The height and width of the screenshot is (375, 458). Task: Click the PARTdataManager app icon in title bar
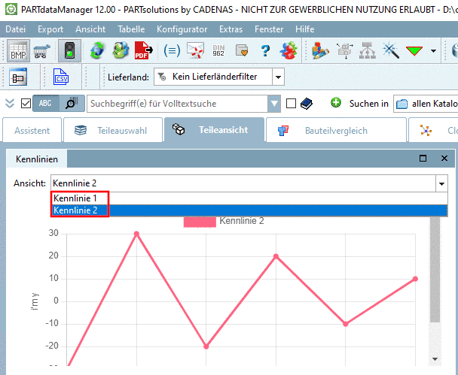[11, 10]
